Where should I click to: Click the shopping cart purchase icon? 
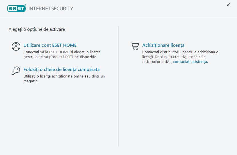(x=135, y=46)
